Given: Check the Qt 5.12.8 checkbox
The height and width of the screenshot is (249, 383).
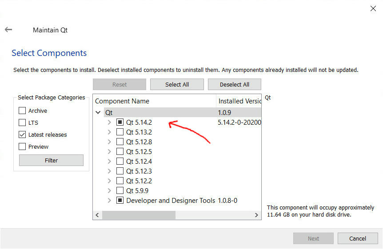Looking at the screenshot, I should (120, 142).
